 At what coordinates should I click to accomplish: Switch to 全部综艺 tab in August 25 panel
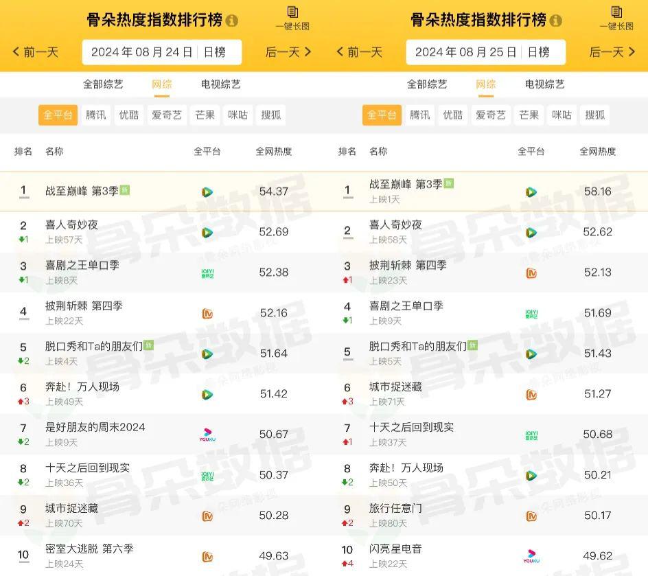[427, 84]
